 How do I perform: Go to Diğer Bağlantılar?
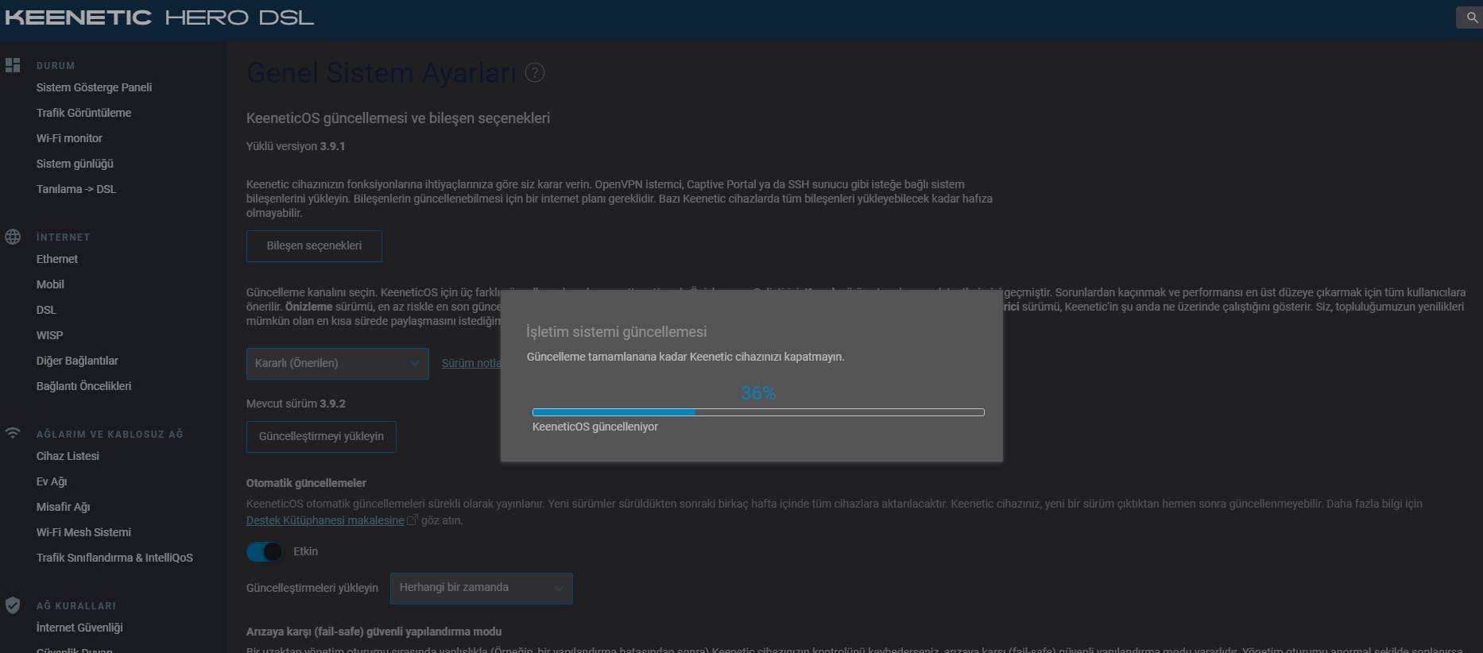77,361
